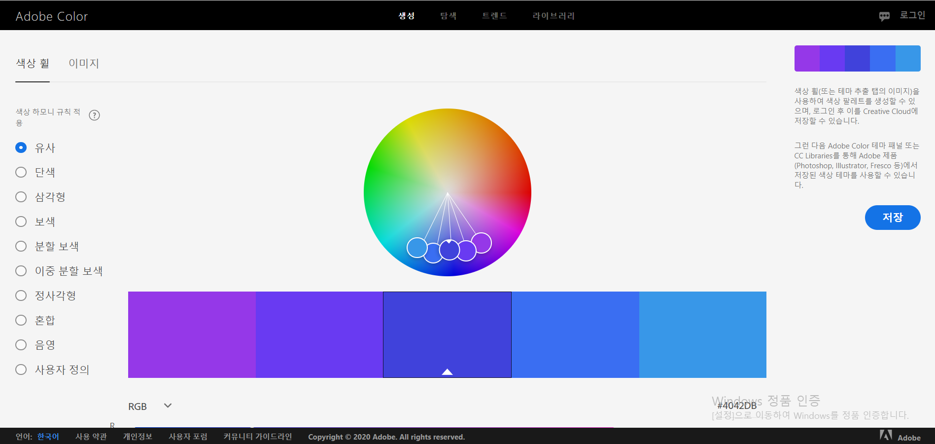Select the 분할 보색 harmony rule
The height and width of the screenshot is (444, 935).
click(x=47, y=246)
